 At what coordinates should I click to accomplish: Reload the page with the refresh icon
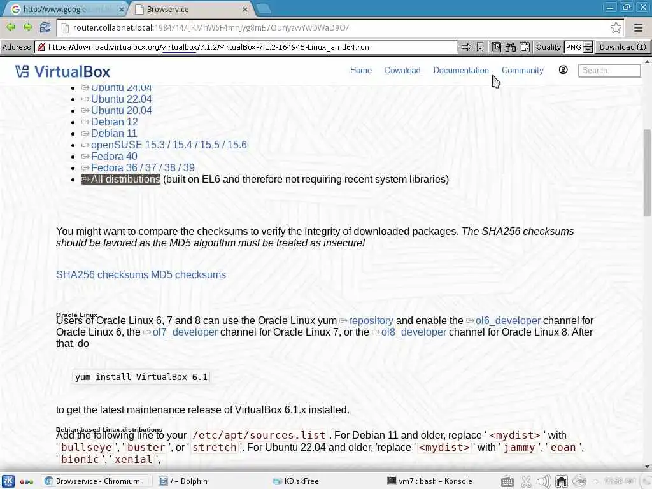pos(45,27)
